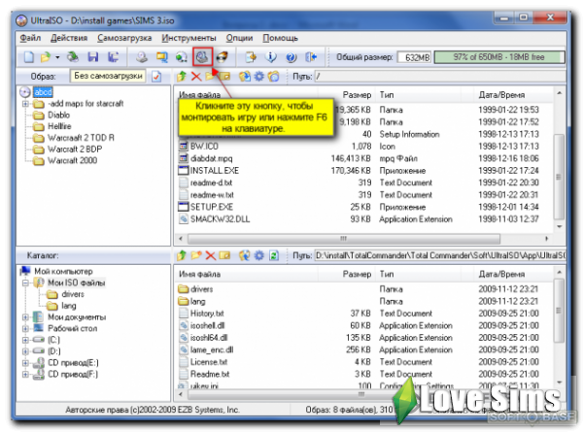This screenshot has width=583, height=432.
Task: Create a new image with the New icon
Action: [28, 57]
